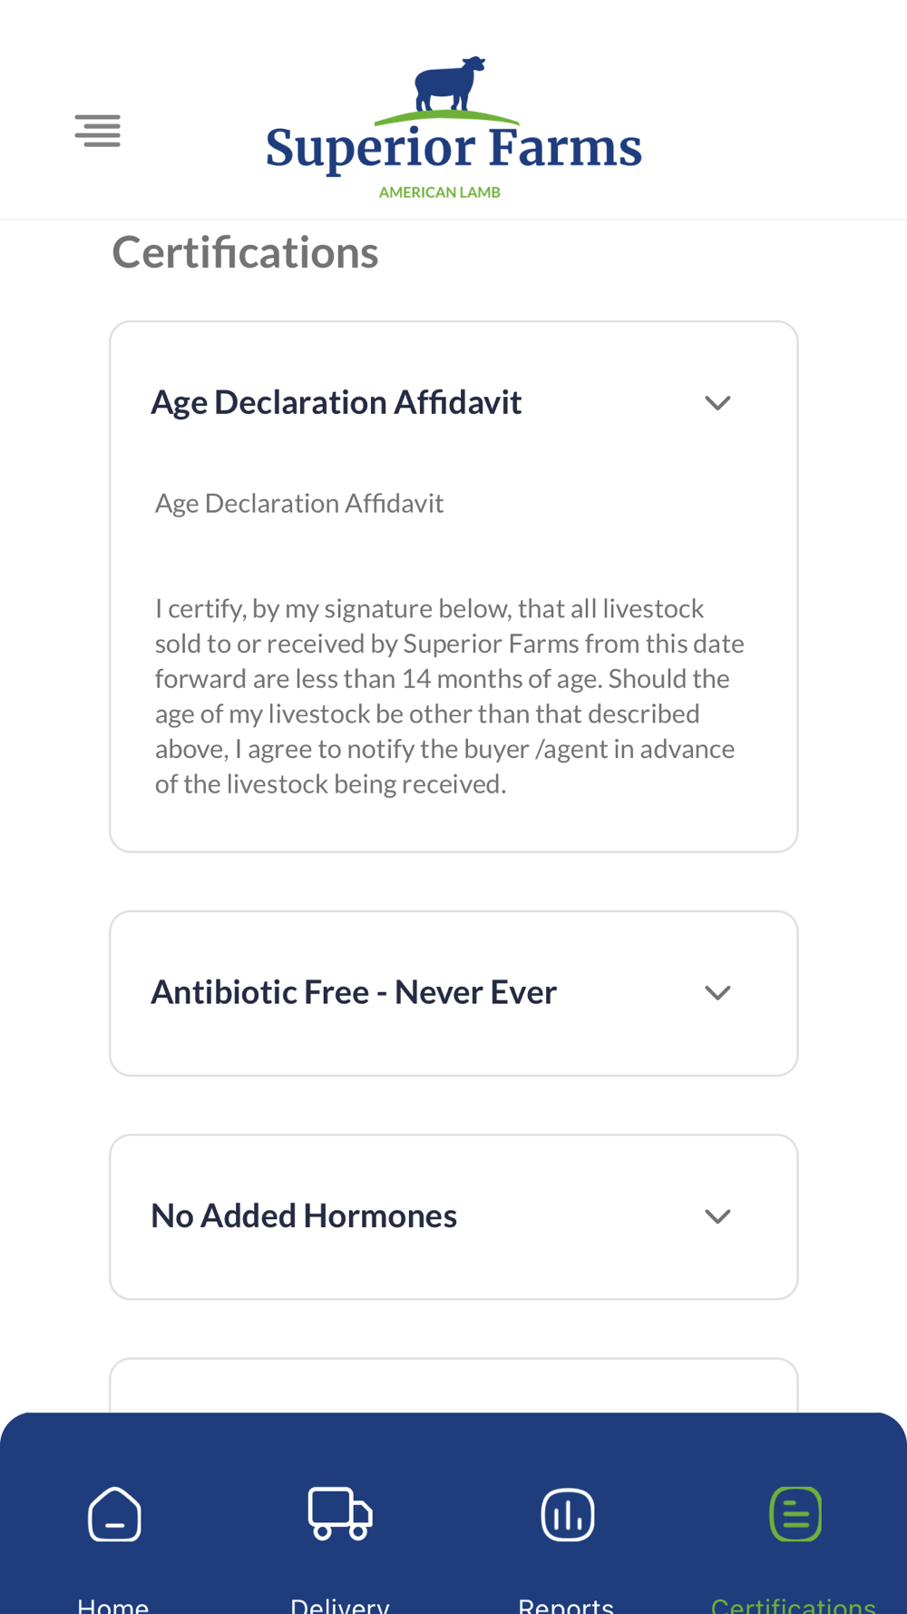This screenshot has height=1614, width=907.
Task: Expand Antibiotic Free - Never Ever chevron
Action: click(717, 993)
